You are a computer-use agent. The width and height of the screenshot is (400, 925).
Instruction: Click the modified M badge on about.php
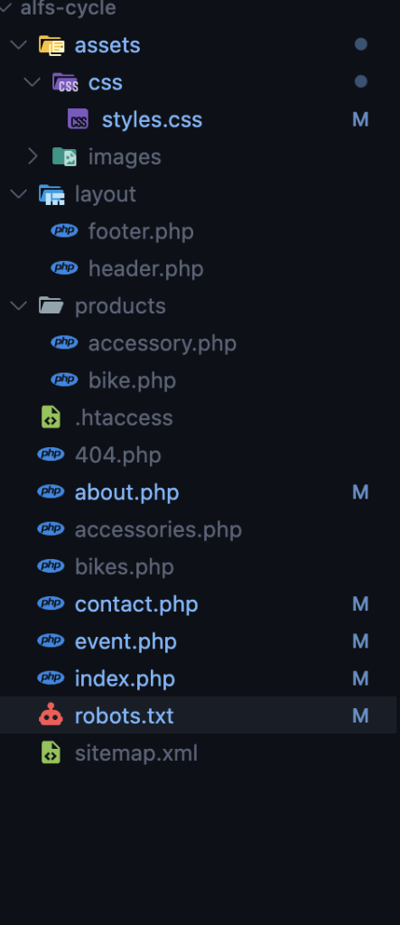[x=360, y=492]
